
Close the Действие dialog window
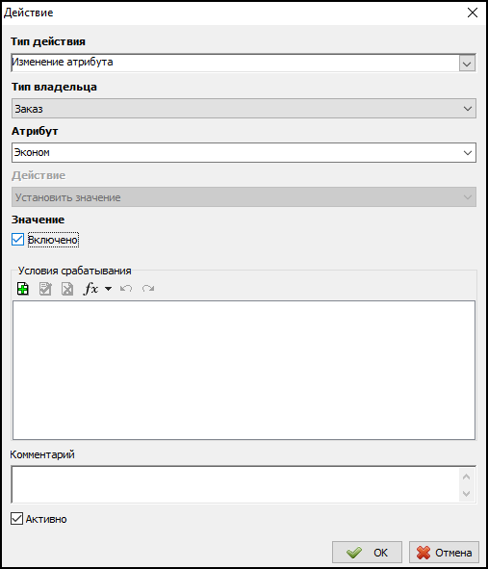pyautogui.click(x=473, y=13)
